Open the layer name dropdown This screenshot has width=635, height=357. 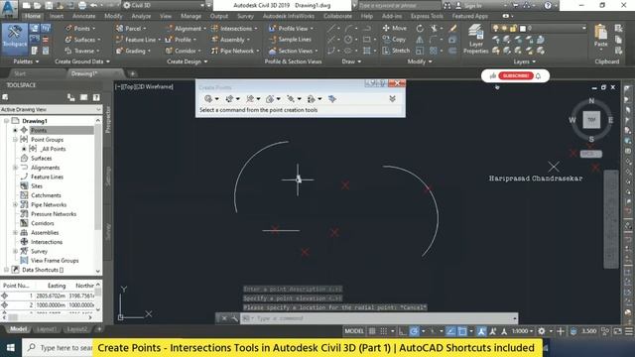pyautogui.click(x=584, y=28)
